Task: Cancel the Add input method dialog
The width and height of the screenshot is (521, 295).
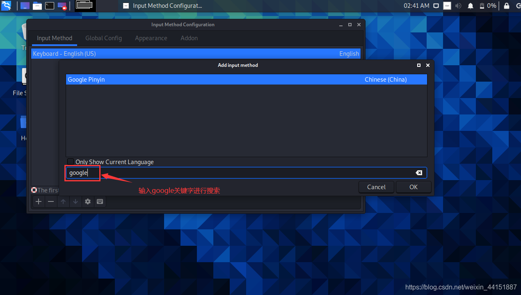Action: click(x=376, y=187)
